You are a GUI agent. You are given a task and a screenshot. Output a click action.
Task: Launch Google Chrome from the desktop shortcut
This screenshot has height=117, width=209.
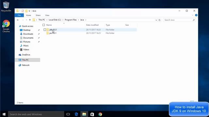pos(6,26)
